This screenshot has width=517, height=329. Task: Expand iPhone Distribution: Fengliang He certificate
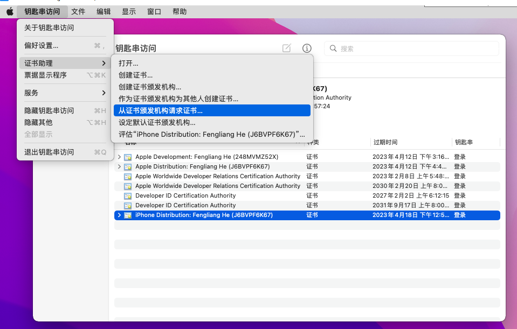pos(119,215)
